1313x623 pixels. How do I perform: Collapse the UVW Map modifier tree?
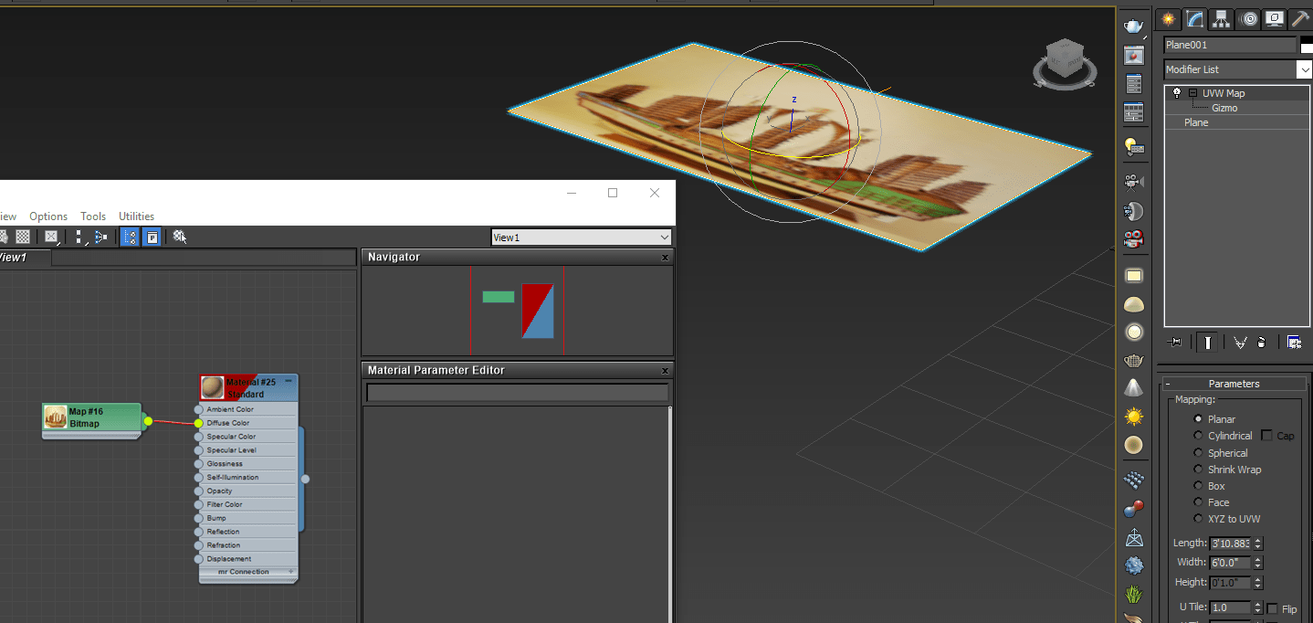(x=1192, y=93)
